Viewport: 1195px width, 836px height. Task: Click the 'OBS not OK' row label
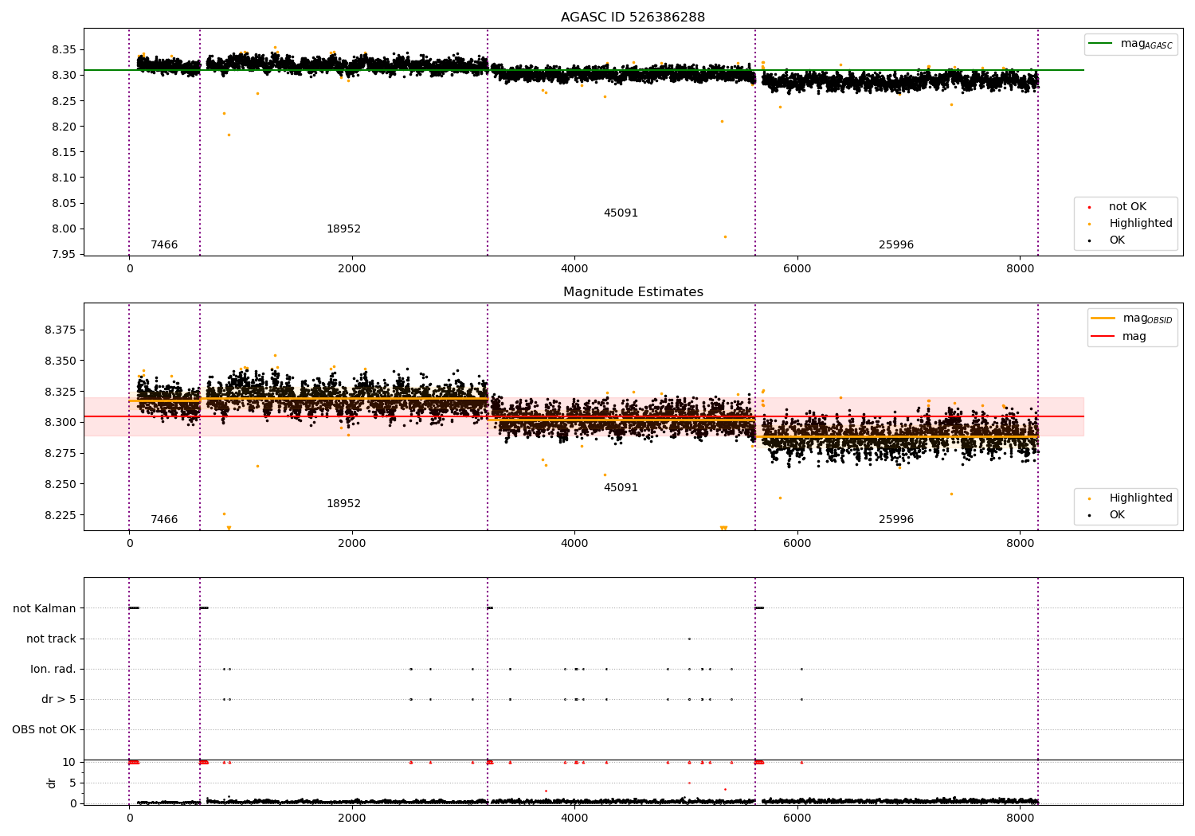tap(44, 729)
